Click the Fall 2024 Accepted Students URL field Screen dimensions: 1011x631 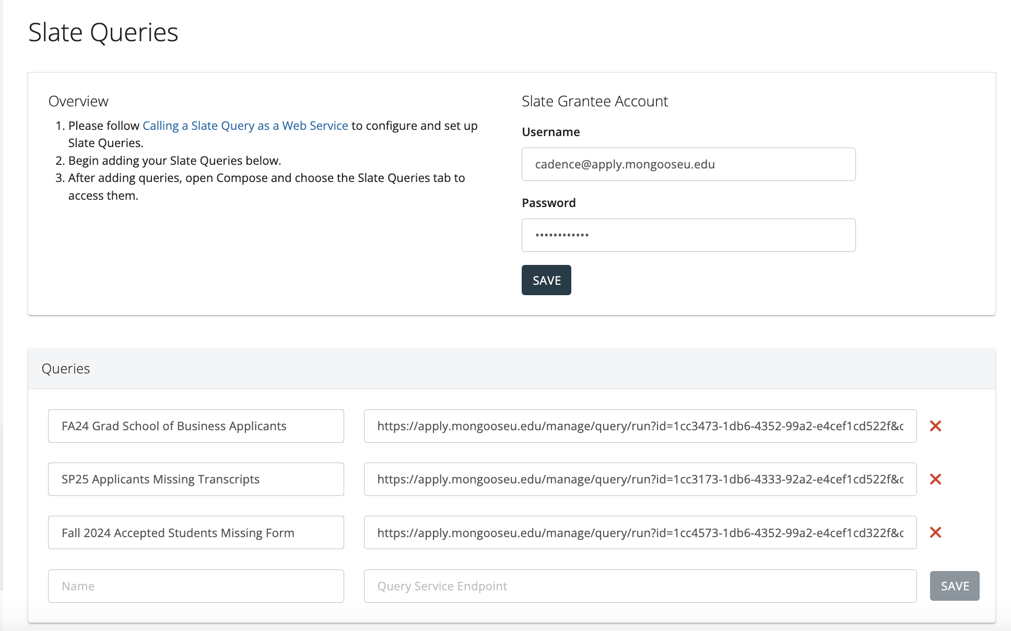click(640, 532)
